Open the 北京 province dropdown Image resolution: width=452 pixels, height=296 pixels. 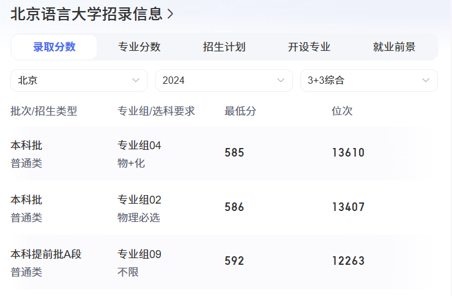click(80, 80)
